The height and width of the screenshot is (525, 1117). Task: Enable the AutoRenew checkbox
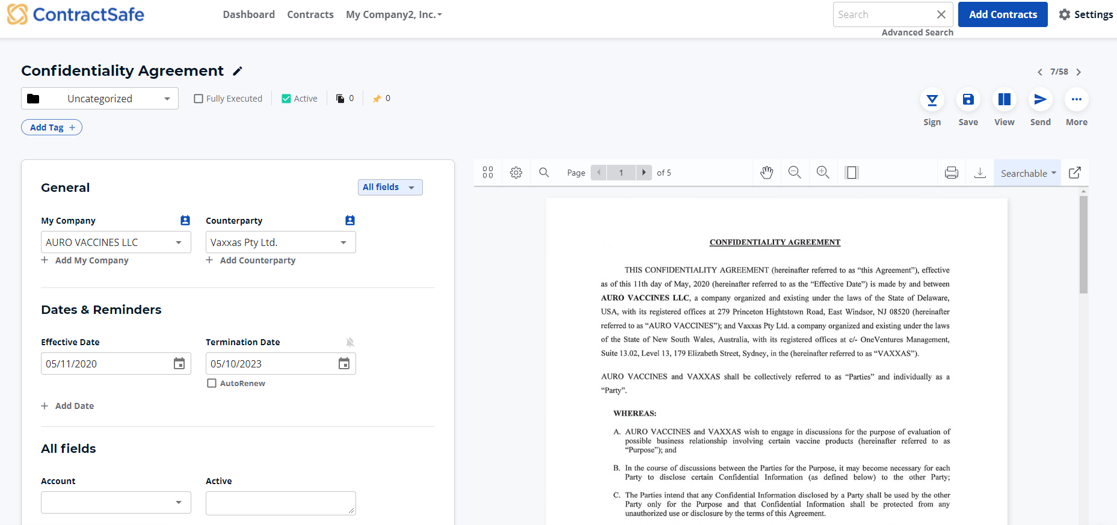pyautogui.click(x=212, y=383)
